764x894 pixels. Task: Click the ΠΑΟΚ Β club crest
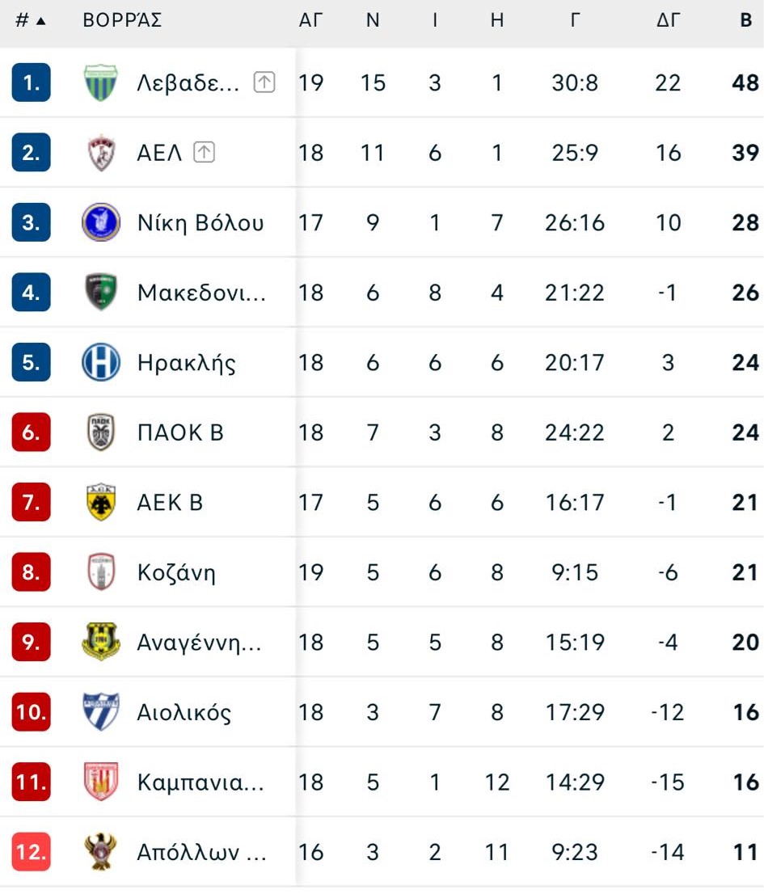(x=101, y=432)
